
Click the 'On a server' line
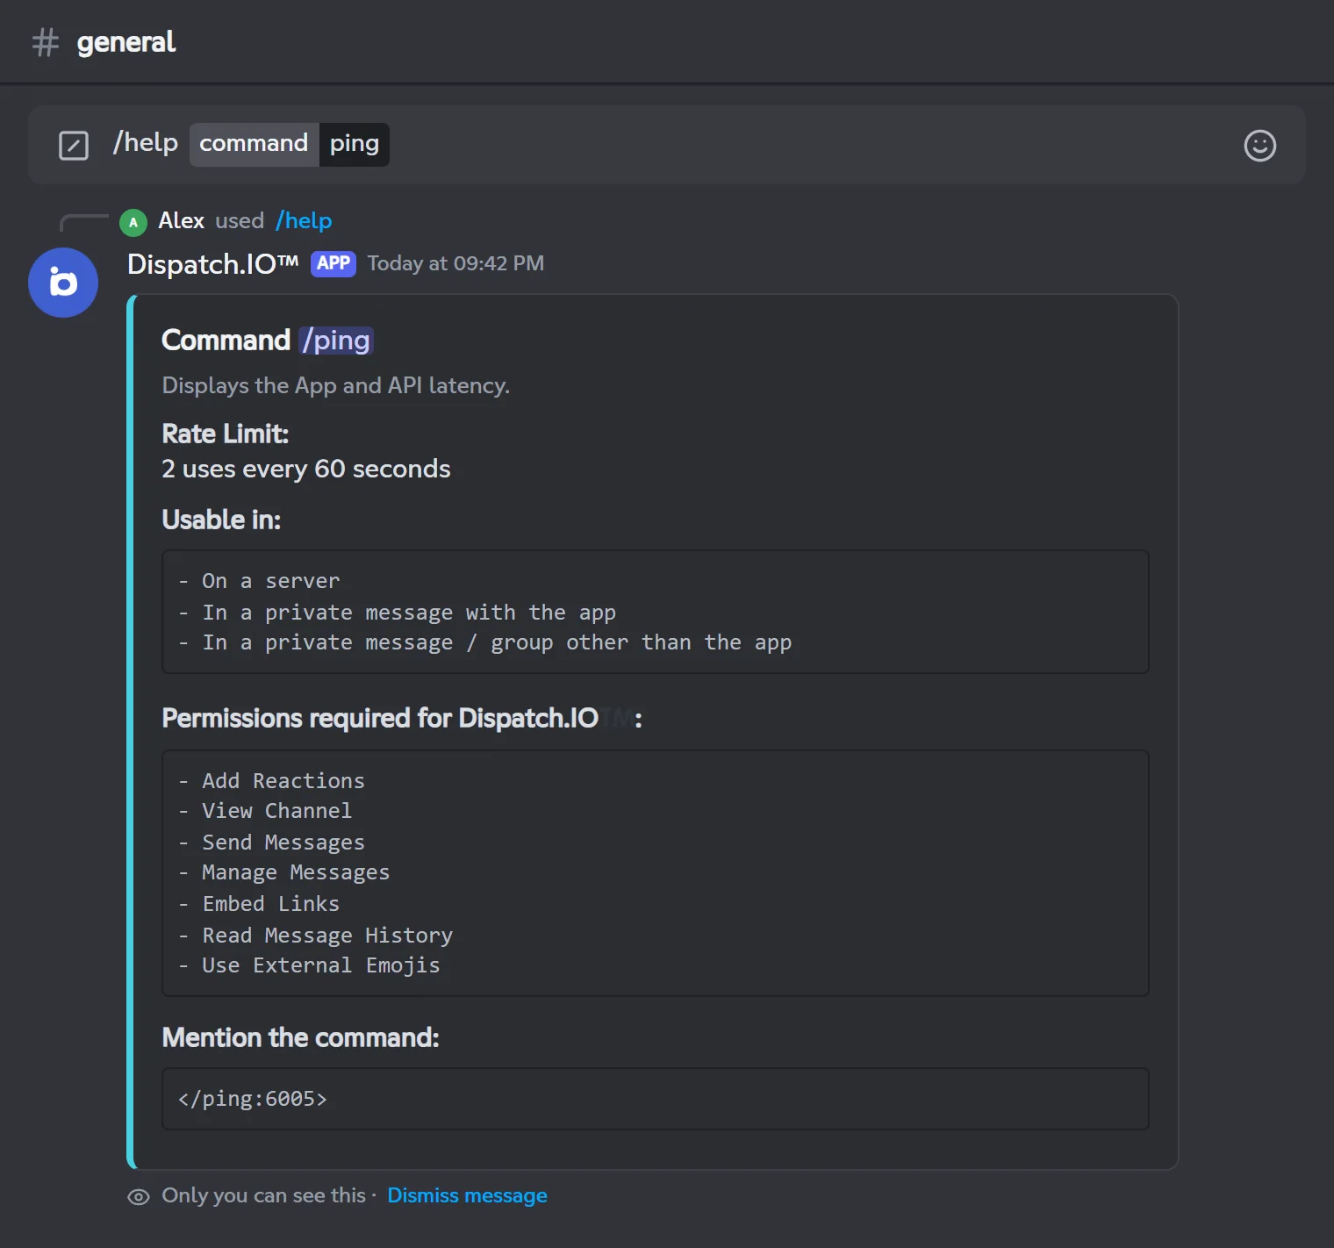pyautogui.click(x=259, y=581)
